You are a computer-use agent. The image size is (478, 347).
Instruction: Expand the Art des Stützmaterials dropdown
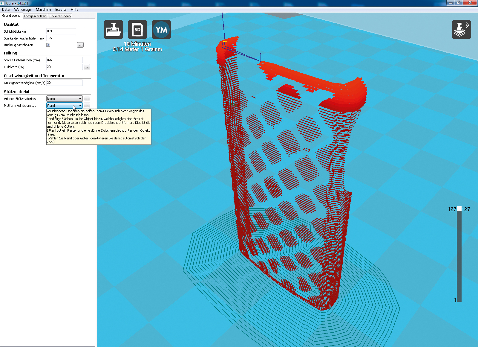[64, 99]
